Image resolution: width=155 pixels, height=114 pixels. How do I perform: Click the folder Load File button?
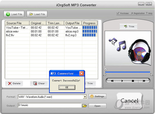37,14
